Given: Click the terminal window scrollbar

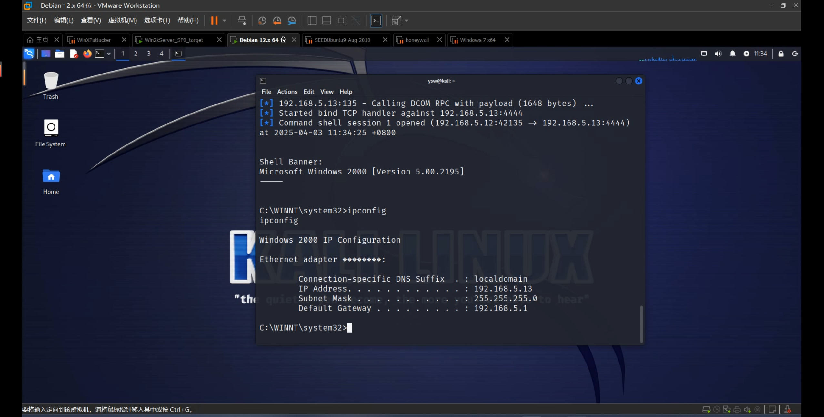Looking at the screenshot, I should (x=641, y=324).
